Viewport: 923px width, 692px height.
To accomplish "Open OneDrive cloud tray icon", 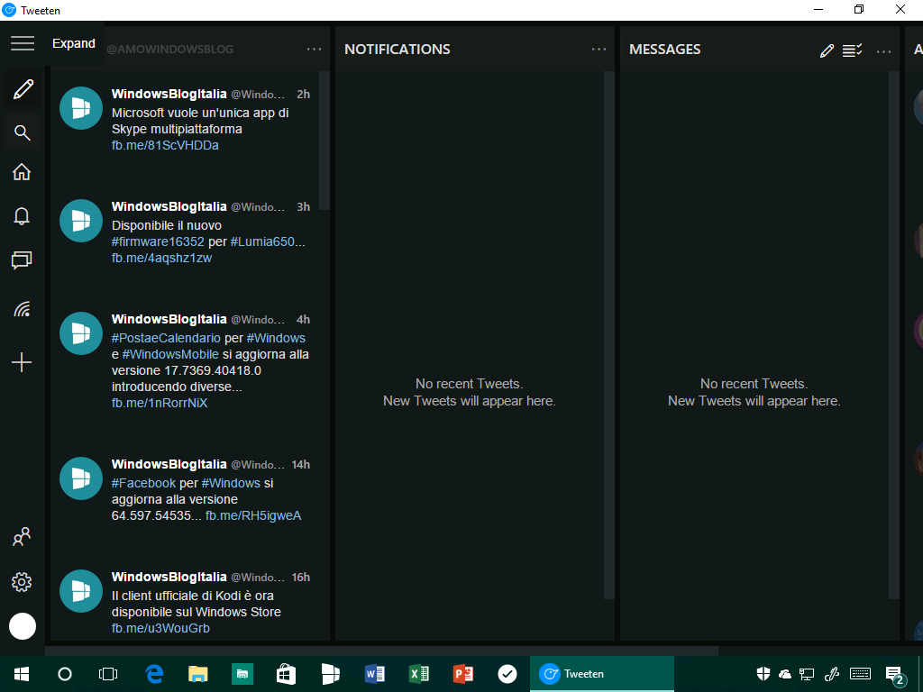I will (x=785, y=674).
